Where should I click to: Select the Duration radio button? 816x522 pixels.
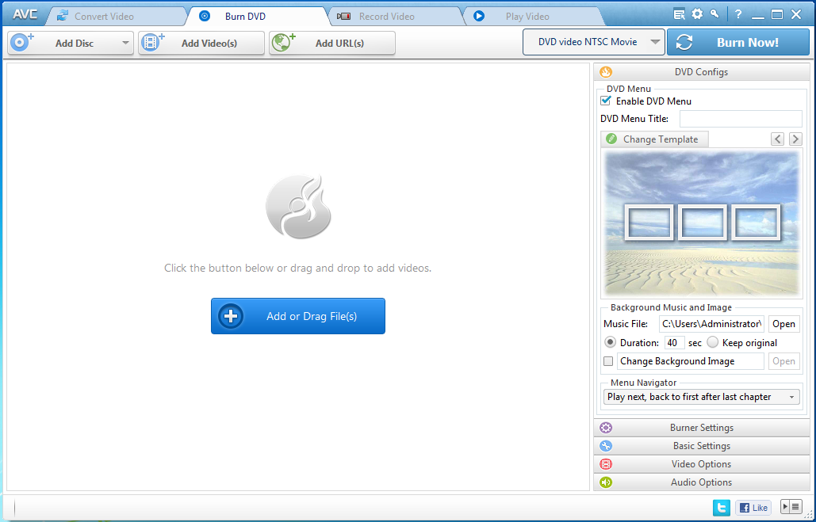[610, 343]
